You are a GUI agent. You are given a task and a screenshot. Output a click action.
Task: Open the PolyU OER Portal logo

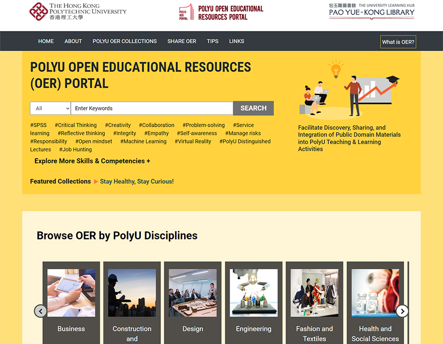pyautogui.click(x=221, y=12)
